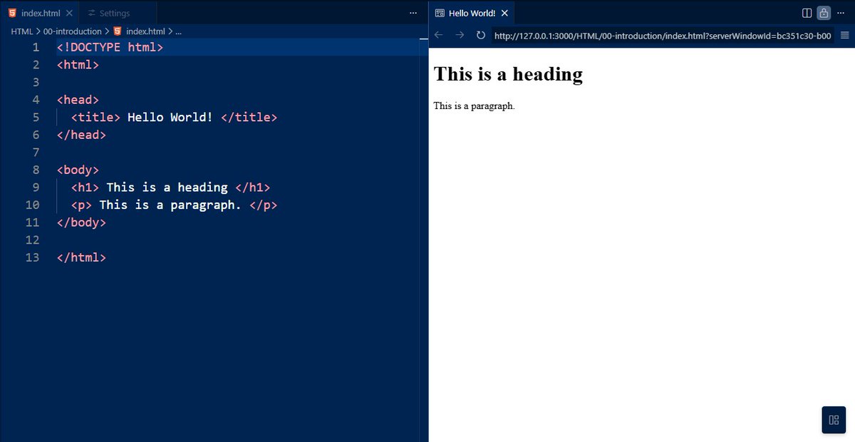Select line number 3 in the gutter
This screenshot has width=855, height=442.
[36, 83]
